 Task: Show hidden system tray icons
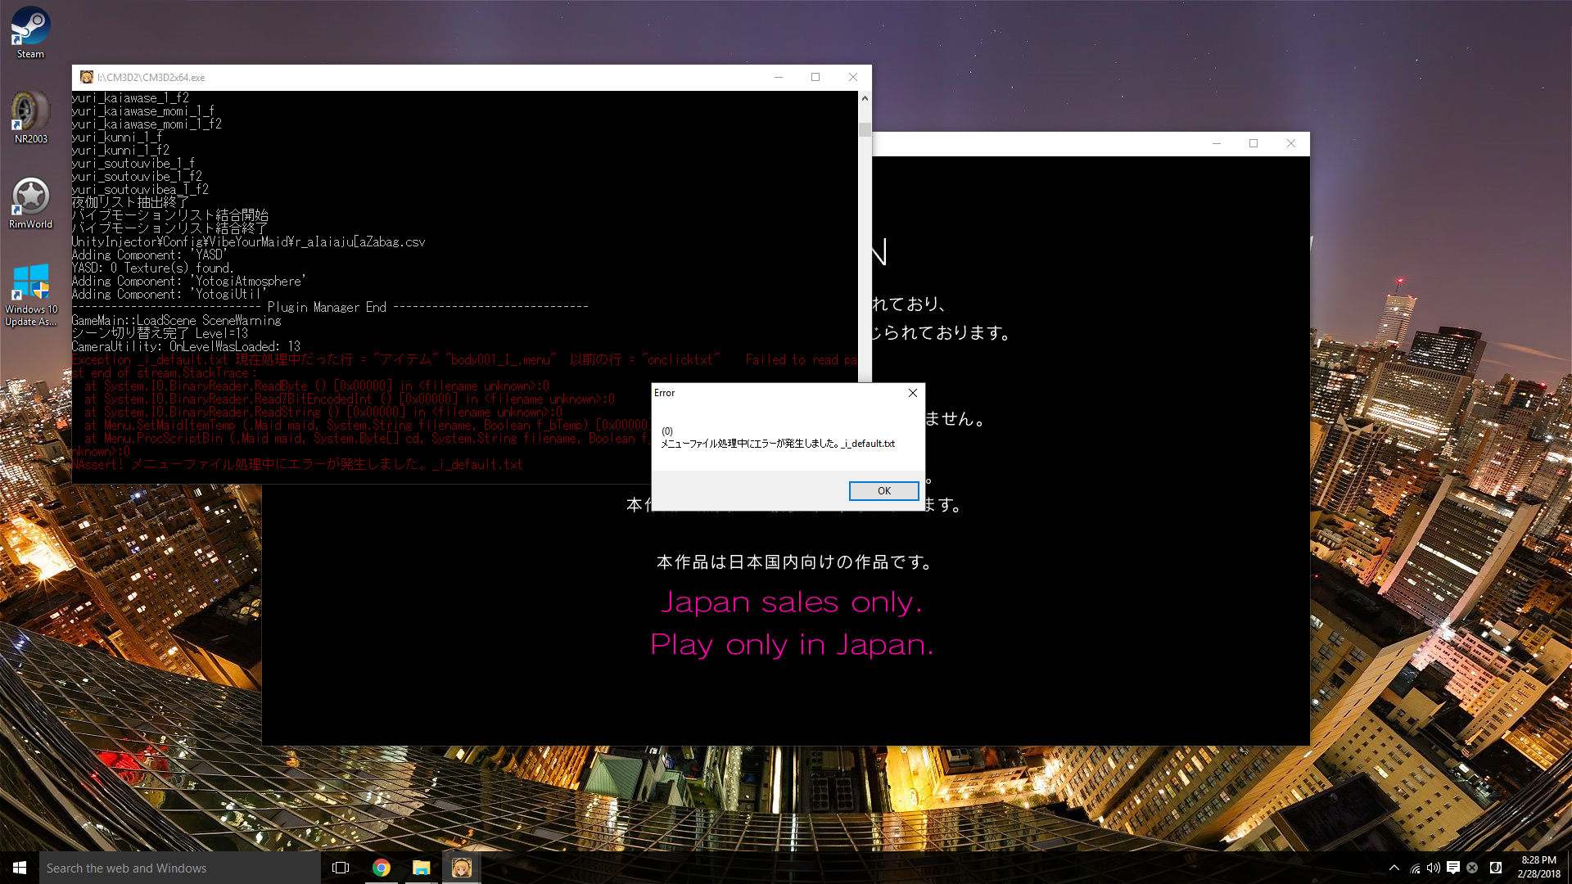click(x=1394, y=868)
